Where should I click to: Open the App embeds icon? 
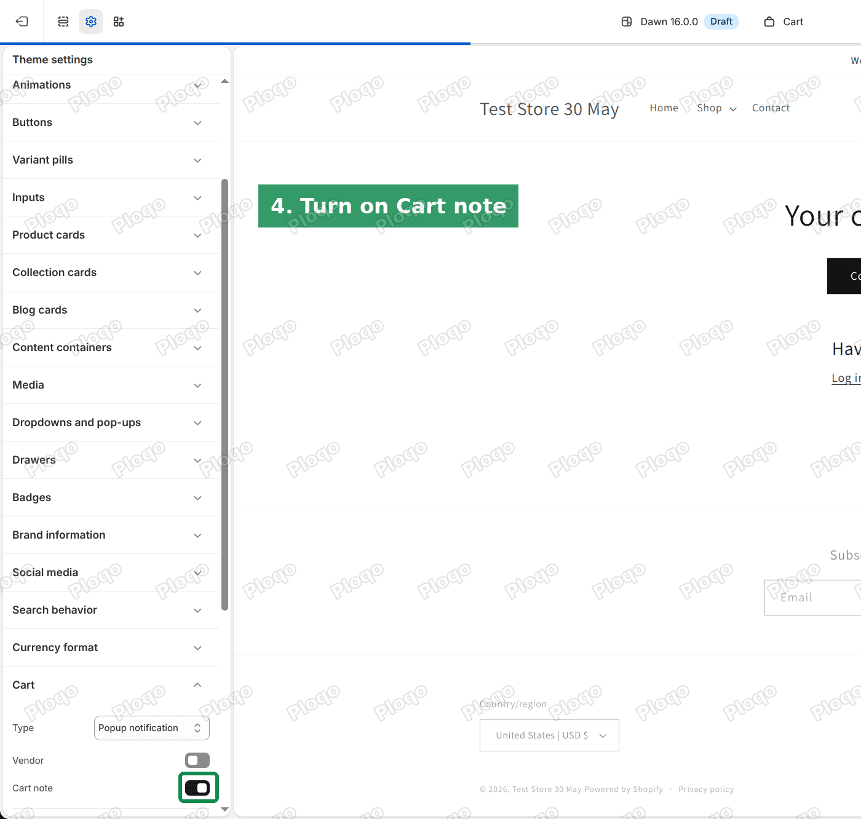119,22
